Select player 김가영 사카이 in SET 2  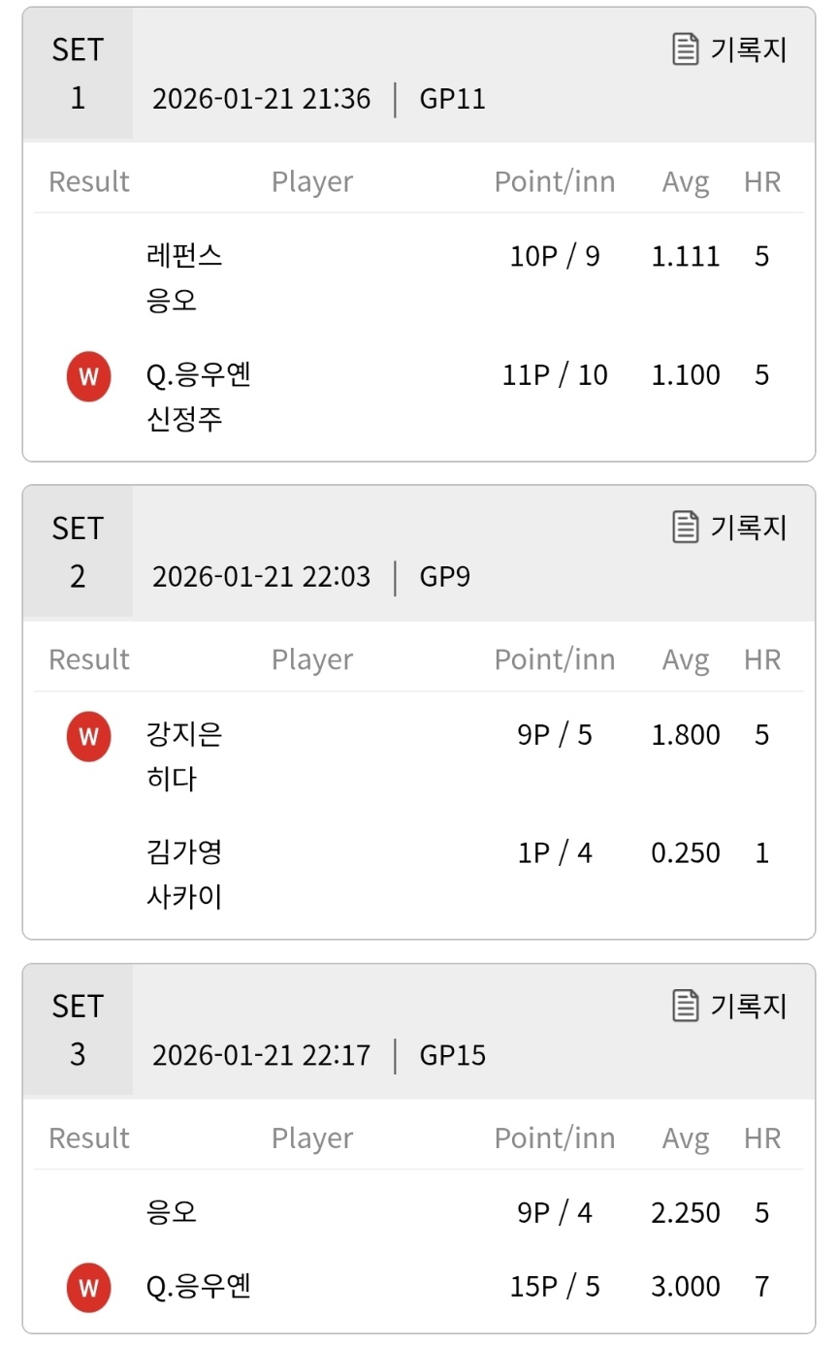pos(184,875)
